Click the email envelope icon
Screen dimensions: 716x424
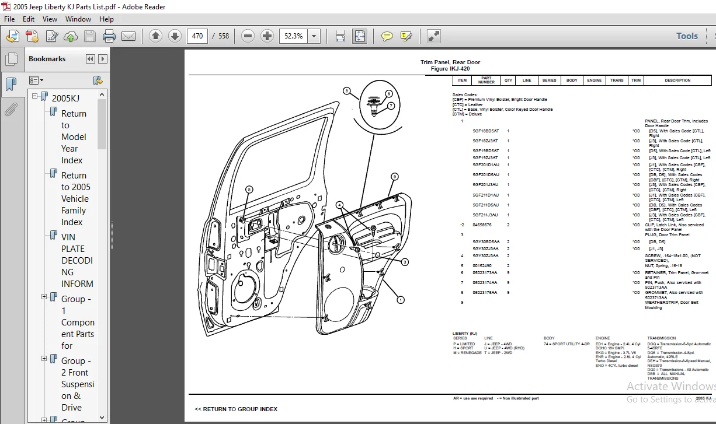tap(128, 36)
